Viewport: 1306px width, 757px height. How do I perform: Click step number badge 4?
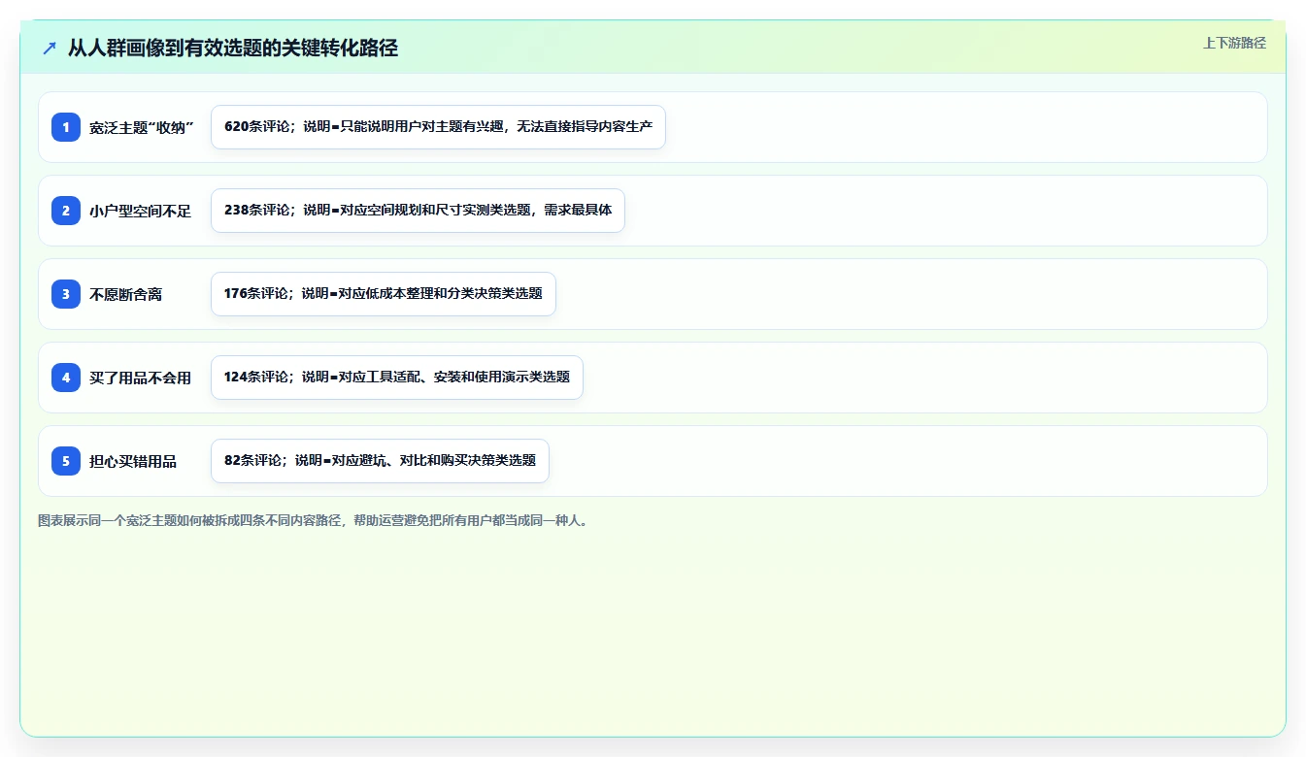tap(66, 378)
